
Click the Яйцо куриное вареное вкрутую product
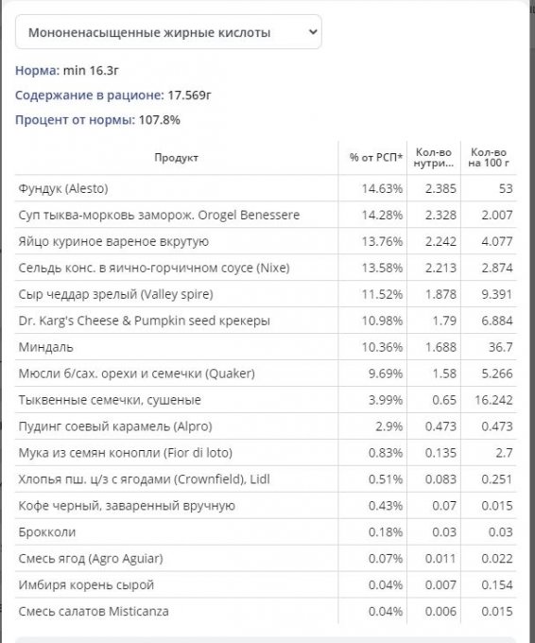[113, 241]
